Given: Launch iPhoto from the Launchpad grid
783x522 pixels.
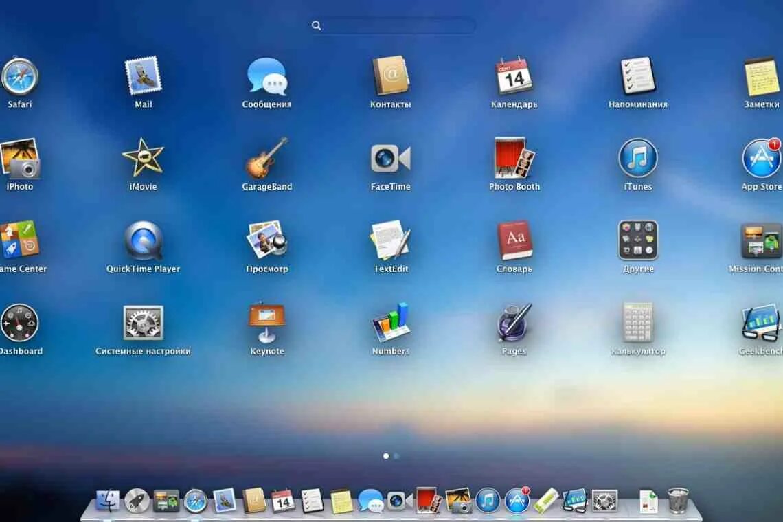Looking at the screenshot, I should tap(19, 159).
